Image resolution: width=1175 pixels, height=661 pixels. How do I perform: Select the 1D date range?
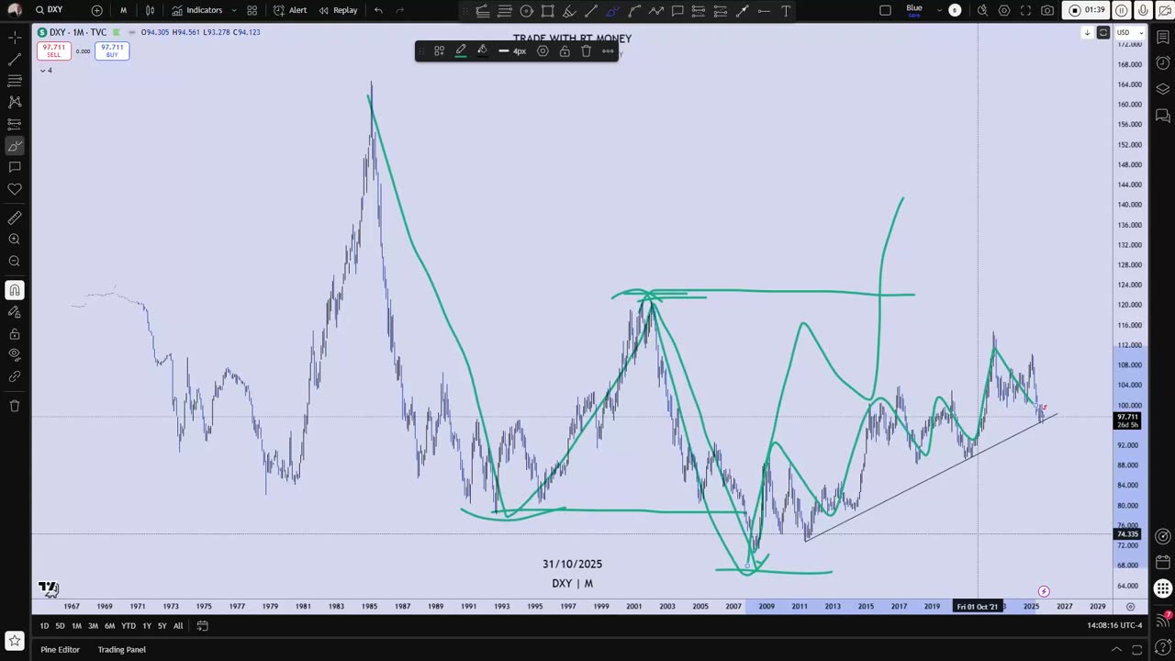[x=44, y=626]
